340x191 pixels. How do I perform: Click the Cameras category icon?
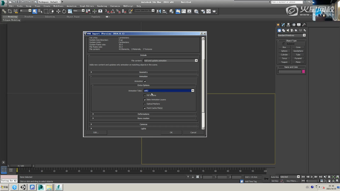(291, 30)
